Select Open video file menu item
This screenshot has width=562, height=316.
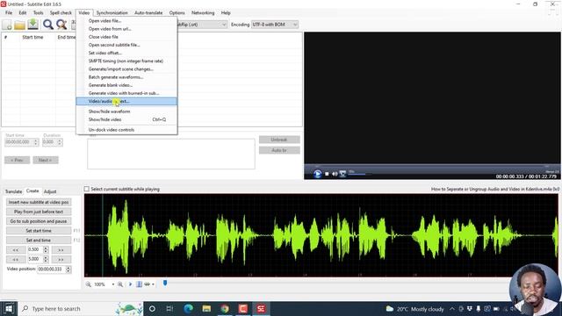point(126,21)
